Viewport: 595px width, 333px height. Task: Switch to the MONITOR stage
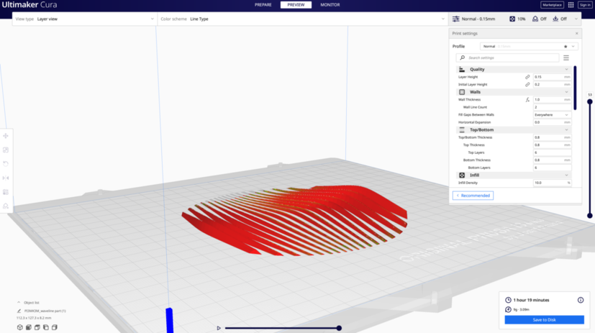tap(330, 5)
